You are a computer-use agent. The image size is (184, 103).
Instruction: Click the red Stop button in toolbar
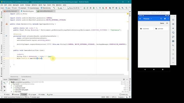pyautogui.click(x=106, y=8)
